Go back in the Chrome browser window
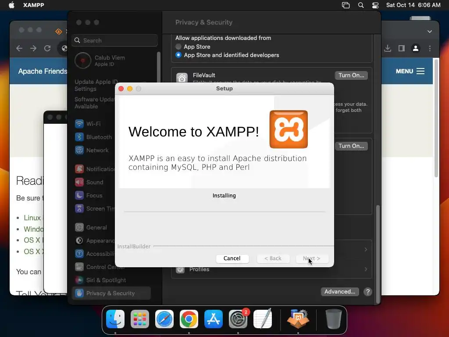Screen dimensions: 449x337 coord(19,48)
